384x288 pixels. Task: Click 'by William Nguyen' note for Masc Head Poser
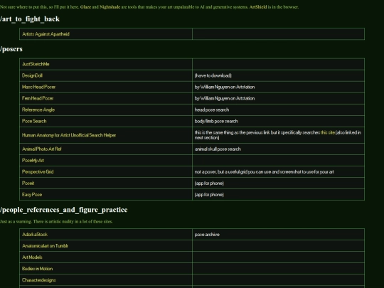click(225, 87)
